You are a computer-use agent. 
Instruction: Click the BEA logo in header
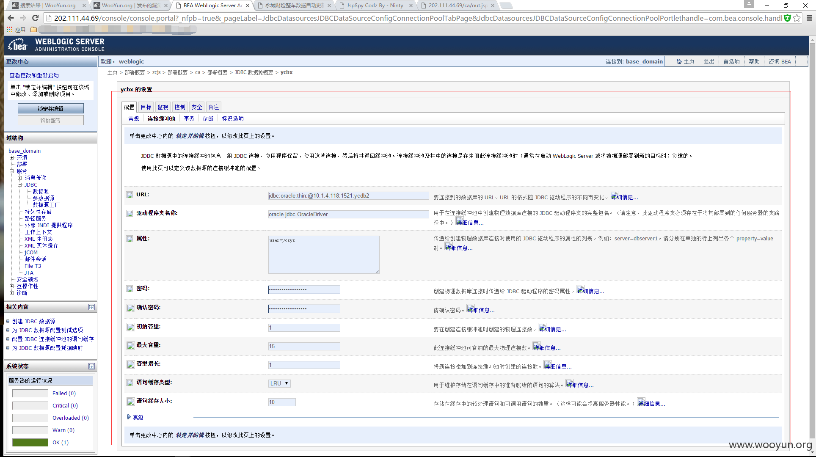17,44
